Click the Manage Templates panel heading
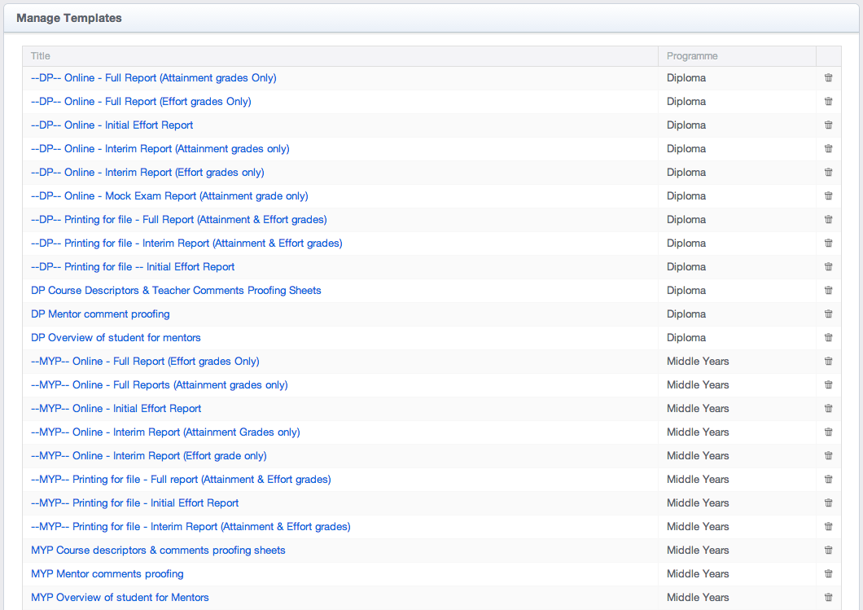Screen dimensions: 863x610 click(69, 18)
